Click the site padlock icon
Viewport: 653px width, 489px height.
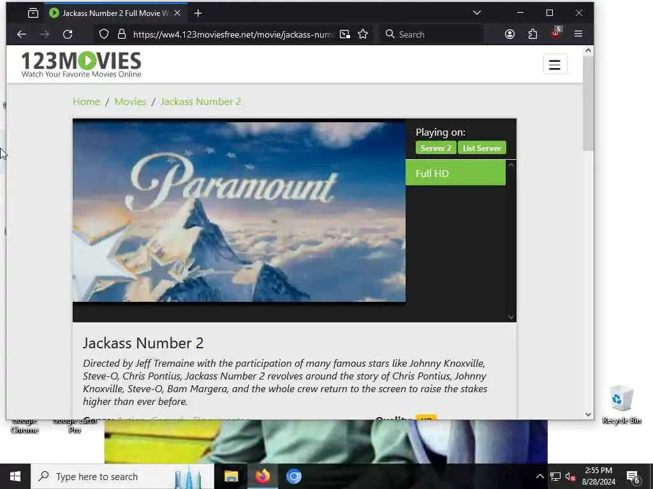pos(122,34)
